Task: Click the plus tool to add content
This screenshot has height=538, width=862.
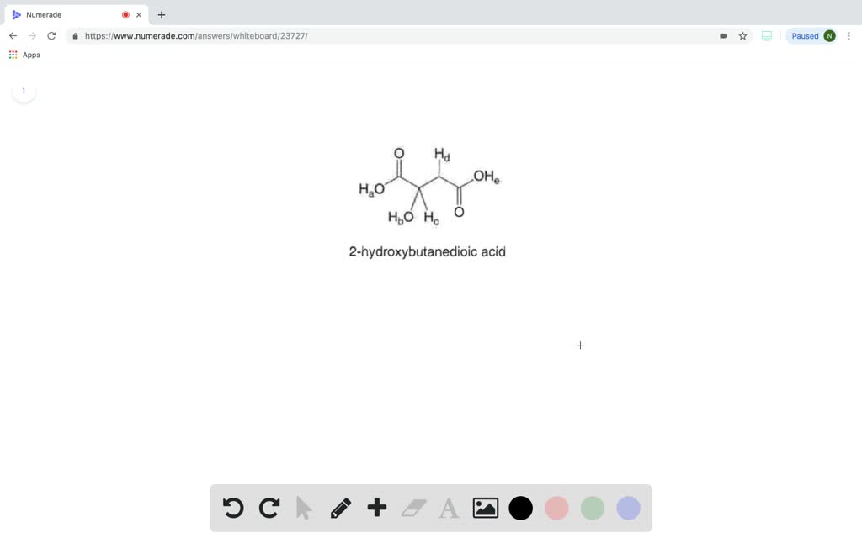Action: pos(376,508)
